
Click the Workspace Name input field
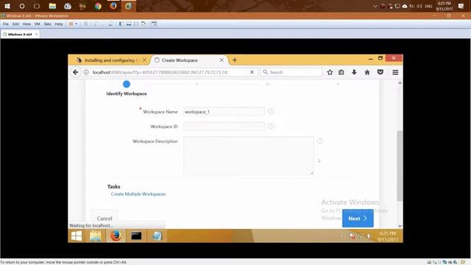[224, 111]
